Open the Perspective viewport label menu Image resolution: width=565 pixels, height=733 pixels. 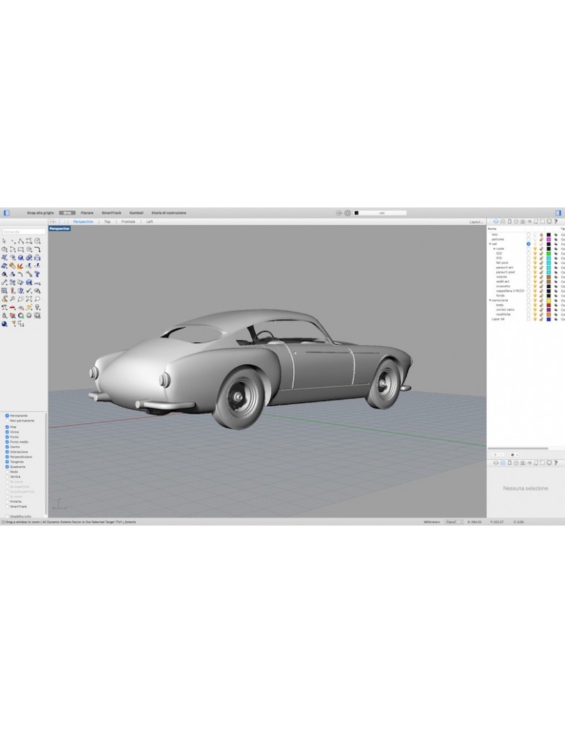60,229
